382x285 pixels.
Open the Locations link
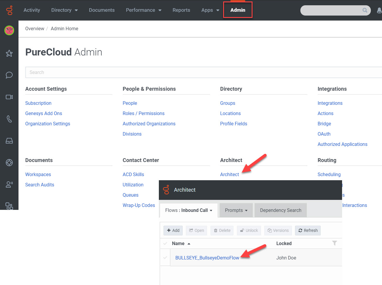(230, 113)
